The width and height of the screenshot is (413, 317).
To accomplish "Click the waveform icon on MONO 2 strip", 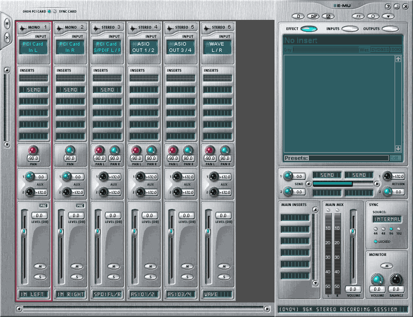I will point(60,28).
